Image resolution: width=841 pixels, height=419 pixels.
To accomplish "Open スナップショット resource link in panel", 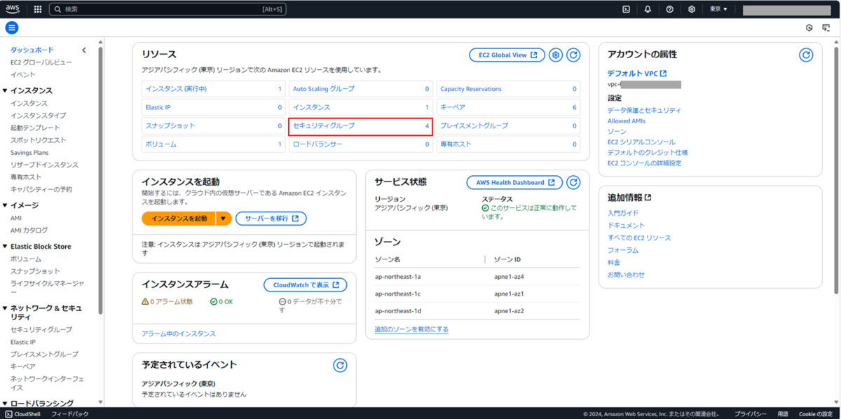I will tap(170, 126).
